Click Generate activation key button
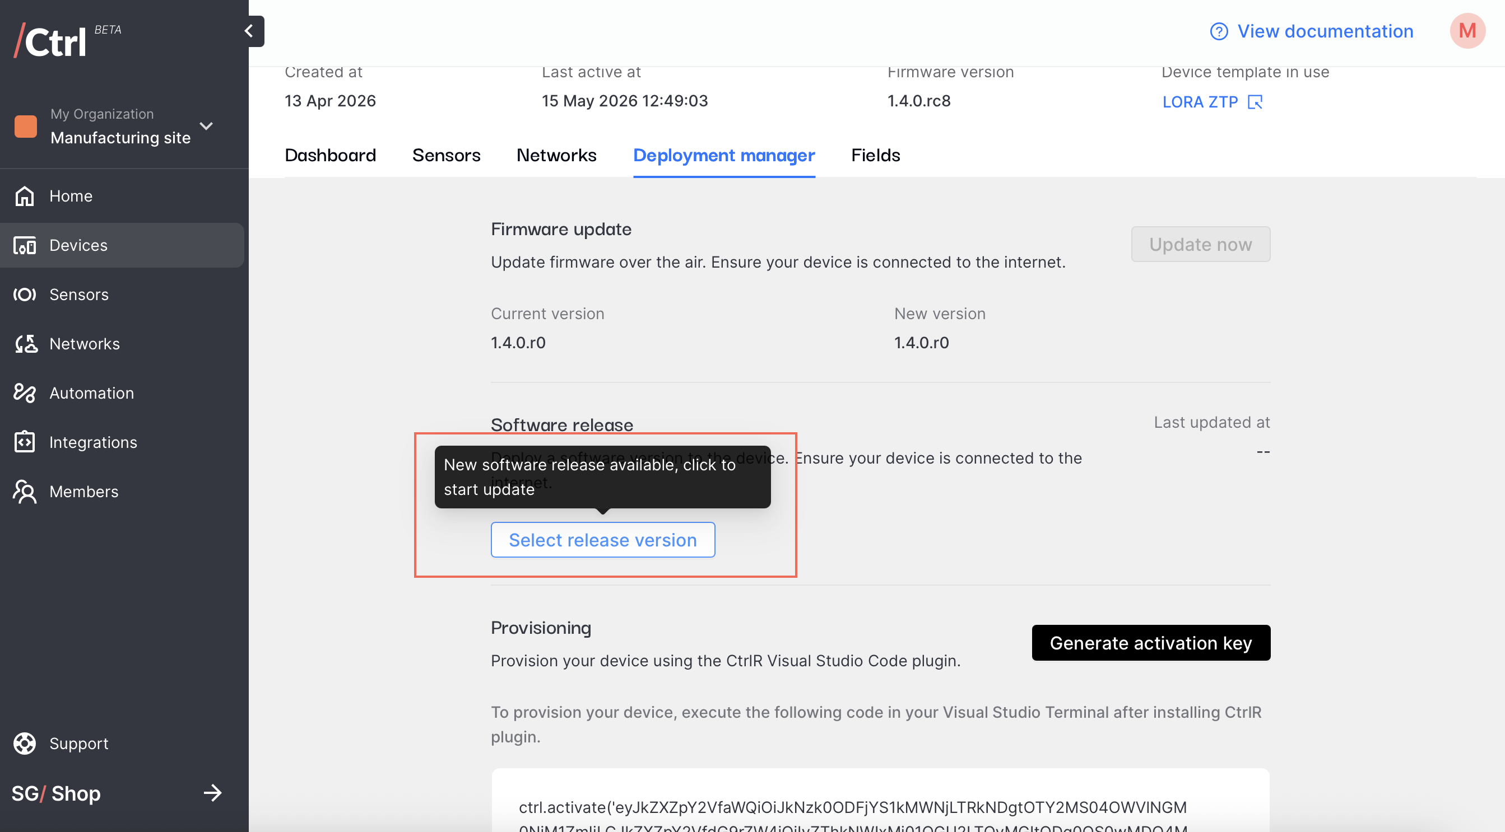This screenshot has width=1505, height=832. [1150, 643]
